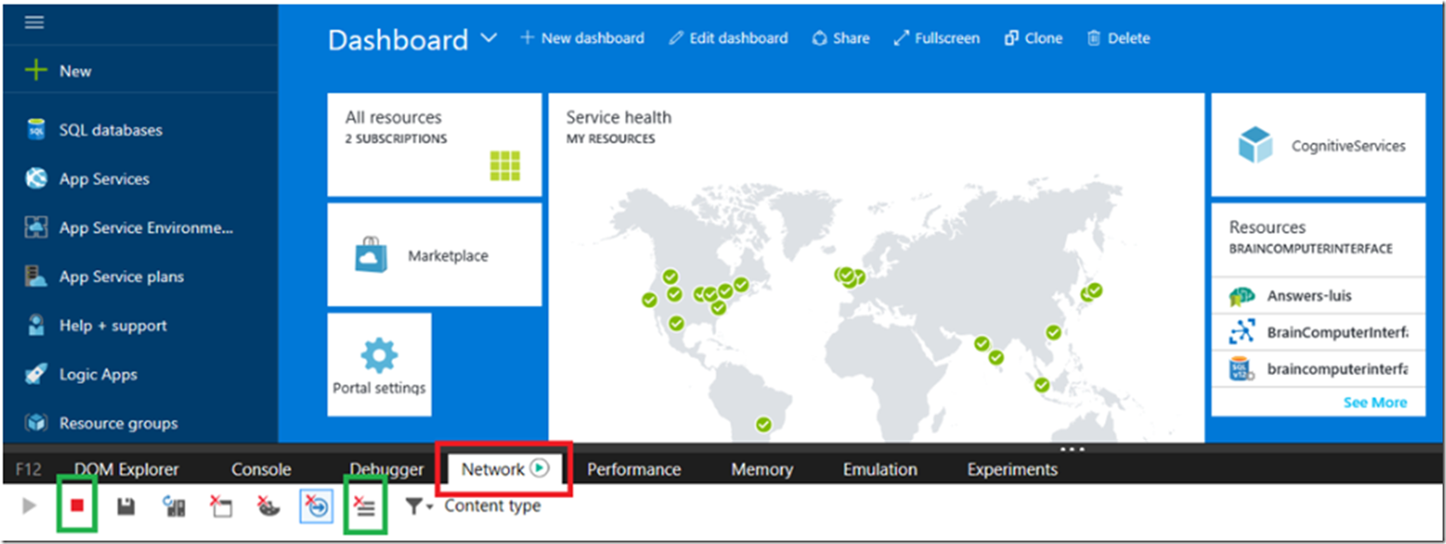Click the South America service health marker
1446x544 pixels.
click(x=763, y=425)
